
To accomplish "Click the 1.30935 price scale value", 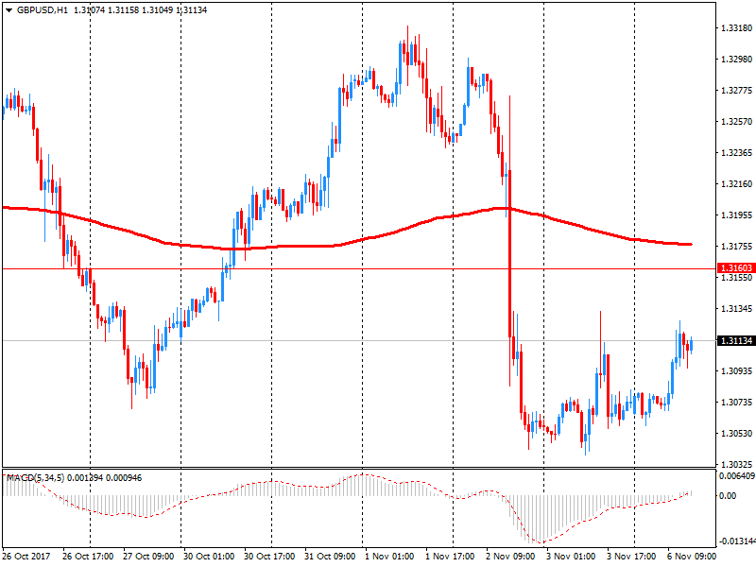I will pyautogui.click(x=736, y=370).
